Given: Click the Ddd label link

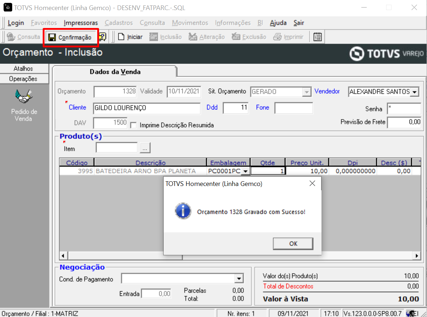Looking at the screenshot, I should coord(212,107).
